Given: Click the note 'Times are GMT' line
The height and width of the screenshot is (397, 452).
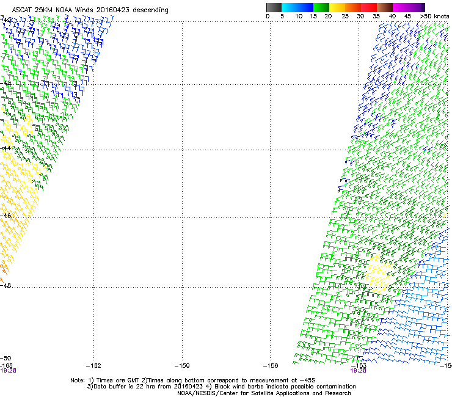Looking at the screenshot, I should click(193, 381).
